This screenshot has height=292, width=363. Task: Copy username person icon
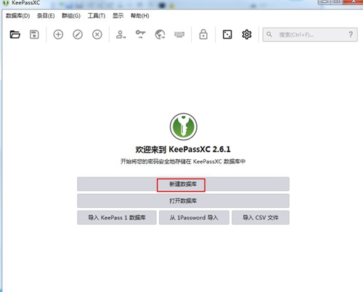pos(121,35)
